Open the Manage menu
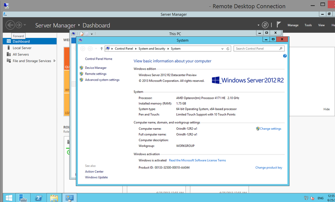 [293, 25]
